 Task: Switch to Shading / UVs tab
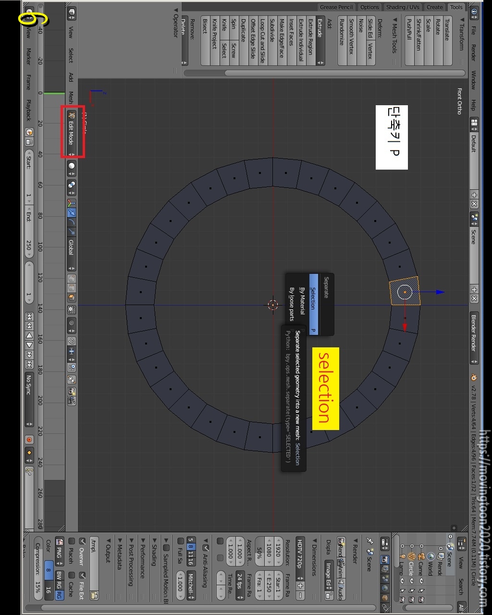(x=403, y=7)
